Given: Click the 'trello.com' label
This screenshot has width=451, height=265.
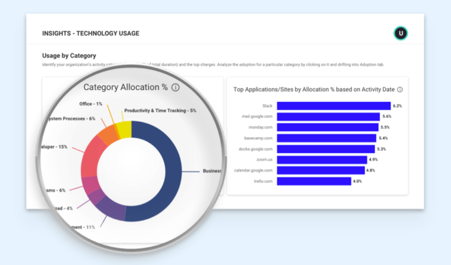Looking at the screenshot, I should click(x=263, y=181).
